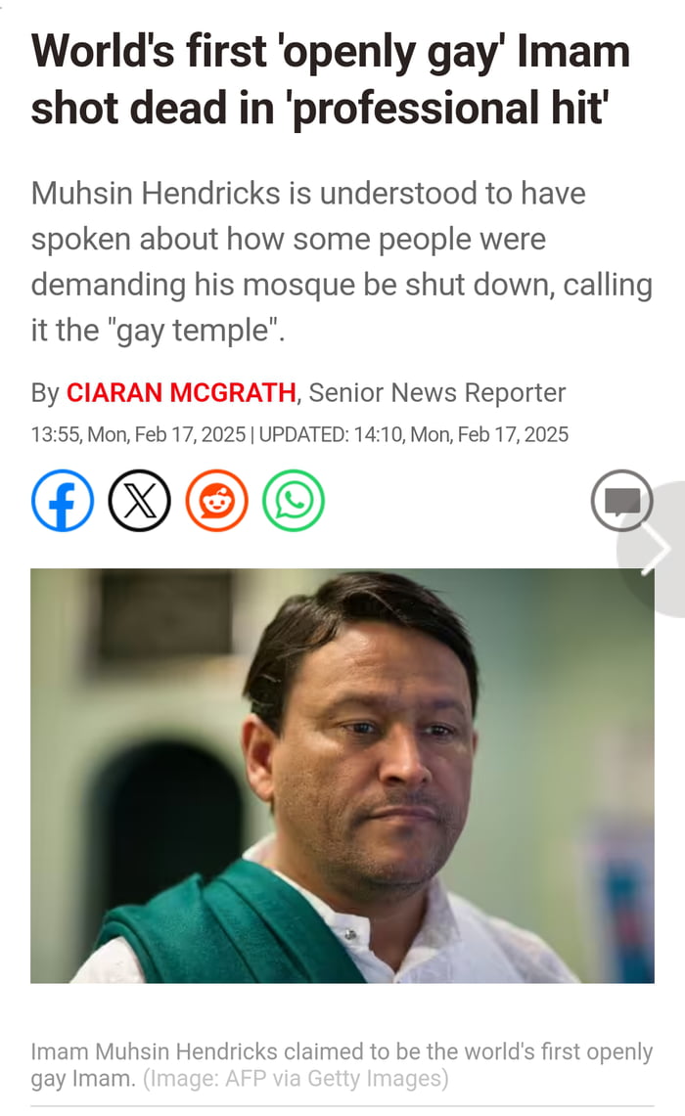Share the article on X
The height and width of the screenshot is (1116, 685).
[139, 501]
